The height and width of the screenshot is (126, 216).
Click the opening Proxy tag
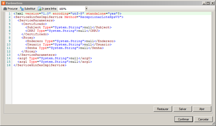pyautogui.click(x=28, y=38)
